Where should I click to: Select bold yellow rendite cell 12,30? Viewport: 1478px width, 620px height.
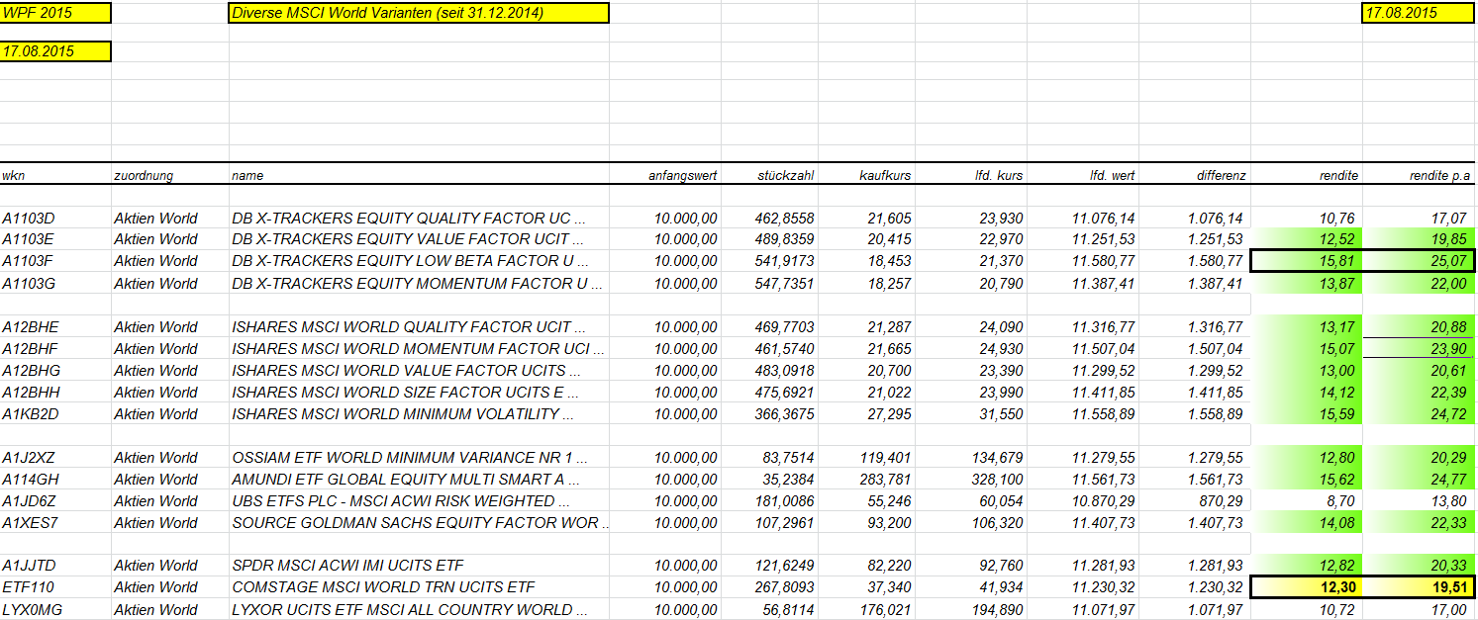pyautogui.click(x=1307, y=587)
